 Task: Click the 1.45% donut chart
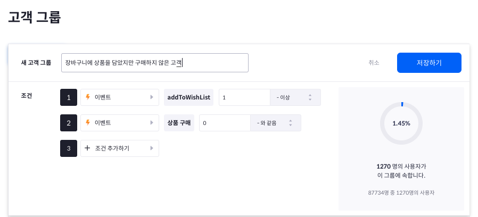point(401,123)
